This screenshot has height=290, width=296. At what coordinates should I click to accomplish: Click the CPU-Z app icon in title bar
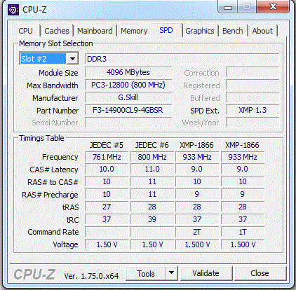click(13, 10)
